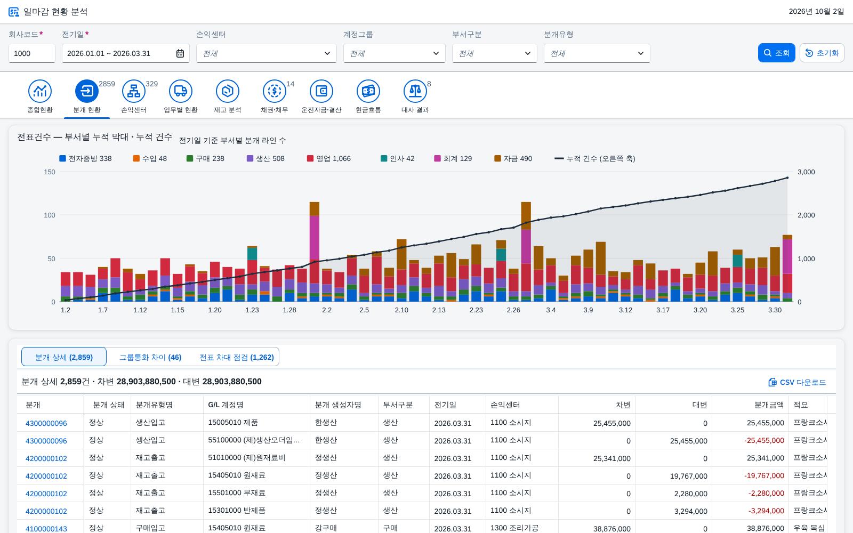
Task: Select the 분개 현황 journal icon
Action: click(x=87, y=91)
